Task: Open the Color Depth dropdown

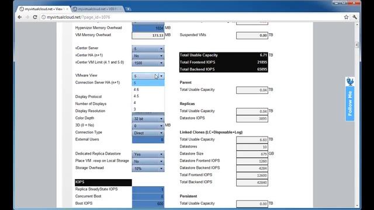Action: click(148, 118)
